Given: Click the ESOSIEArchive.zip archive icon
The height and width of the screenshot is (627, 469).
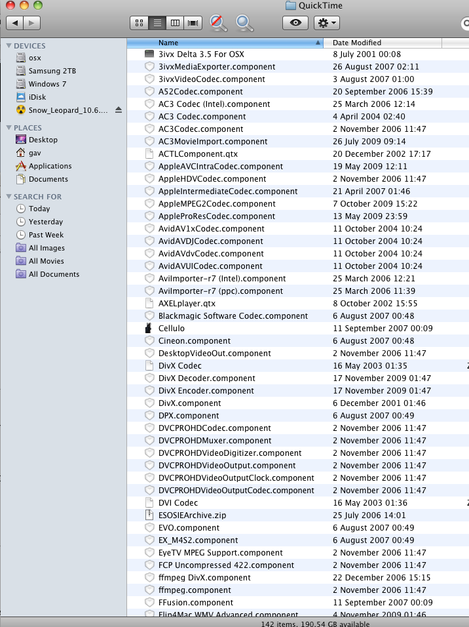Looking at the screenshot, I should [x=149, y=515].
